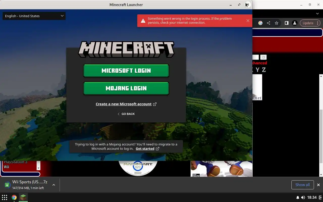Open Chrome's side panel icon
The width and height of the screenshot is (323, 202).
click(286, 23)
